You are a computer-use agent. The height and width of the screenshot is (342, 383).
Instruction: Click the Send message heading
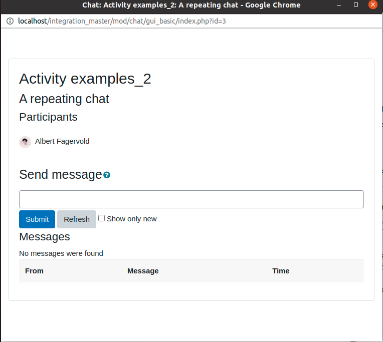click(61, 174)
